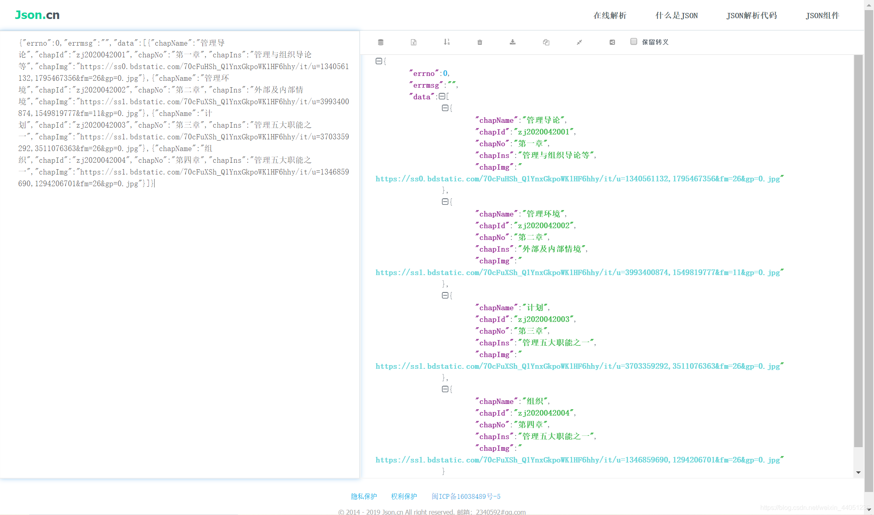
Task: Open the chapImg URL containing u=1346859690
Action: (x=577, y=460)
